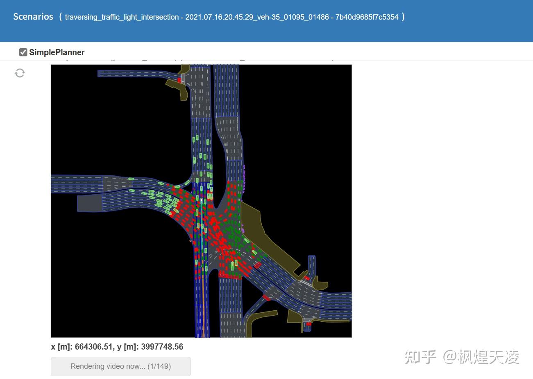The height and width of the screenshot is (379, 533).
Task: Click the refresh icon beside the map
Action: 20,73
